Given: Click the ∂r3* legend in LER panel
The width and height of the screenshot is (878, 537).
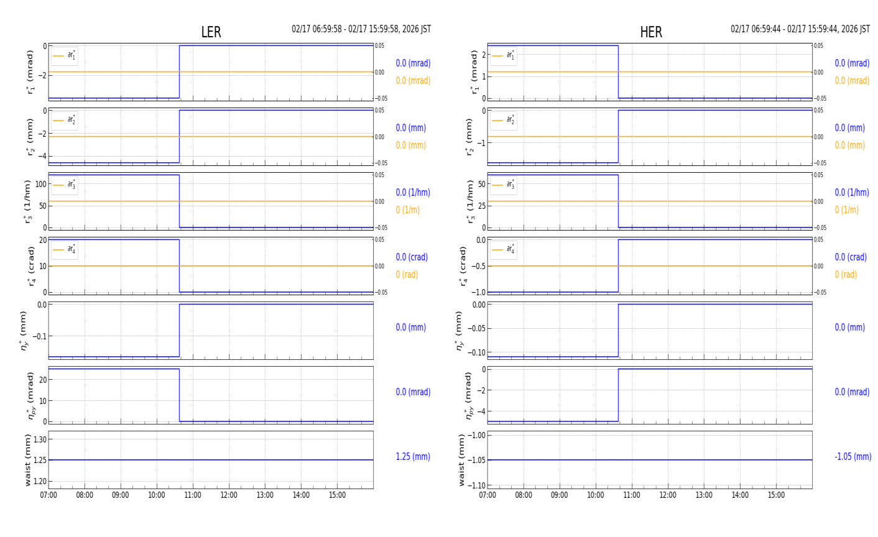Looking at the screenshot, I should (65, 185).
